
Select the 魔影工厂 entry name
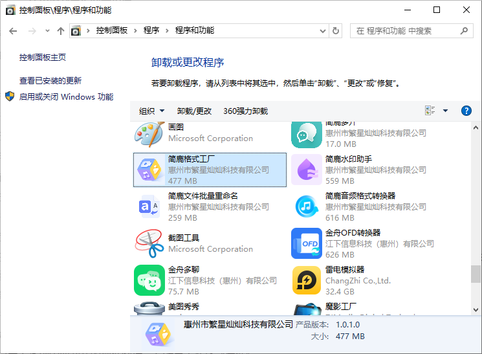pyautogui.click(x=341, y=306)
